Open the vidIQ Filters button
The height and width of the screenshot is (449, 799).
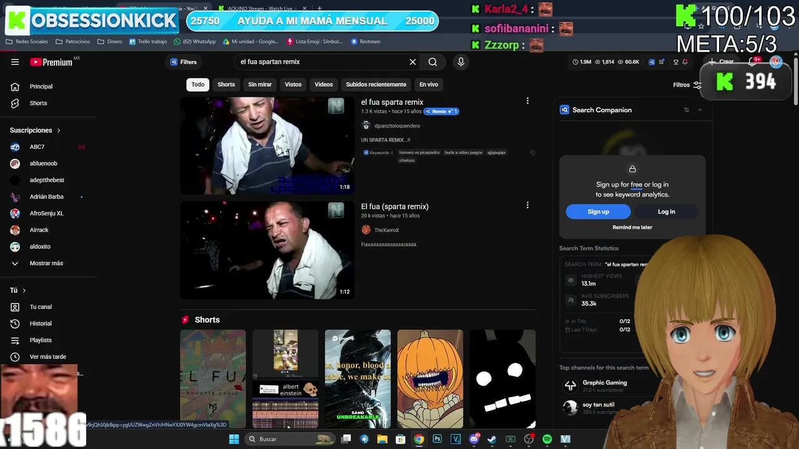(x=184, y=62)
